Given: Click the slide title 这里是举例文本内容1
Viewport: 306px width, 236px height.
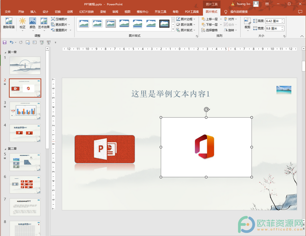Looking at the screenshot, I should click(x=170, y=94).
